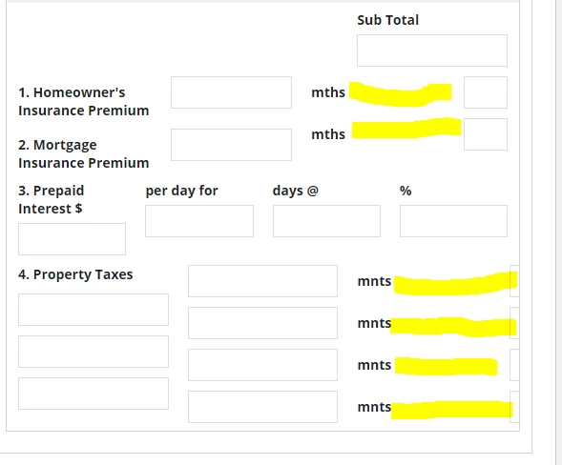The image size is (562, 465).
Task: Click the % interest rate input field
Action: 453,221
